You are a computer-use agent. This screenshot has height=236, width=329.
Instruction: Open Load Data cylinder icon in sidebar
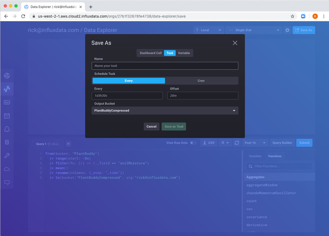[x=7, y=142]
